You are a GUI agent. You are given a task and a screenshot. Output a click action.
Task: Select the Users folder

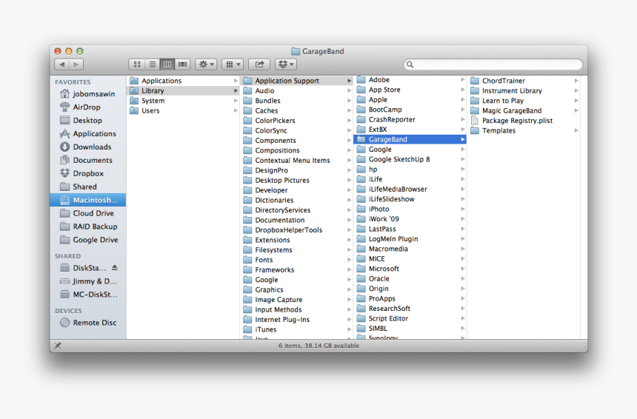(x=184, y=110)
